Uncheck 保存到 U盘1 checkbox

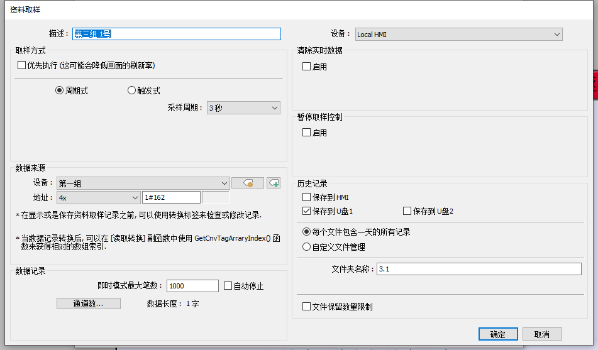(307, 211)
